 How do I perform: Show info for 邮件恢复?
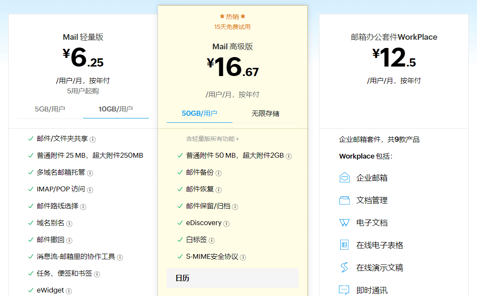click(x=219, y=190)
